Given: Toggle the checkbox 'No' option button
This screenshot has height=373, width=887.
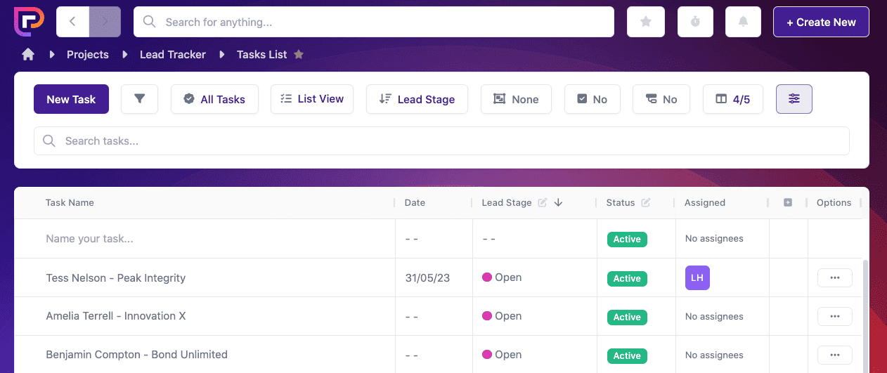Looking at the screenshot, I should coord(592,99).
